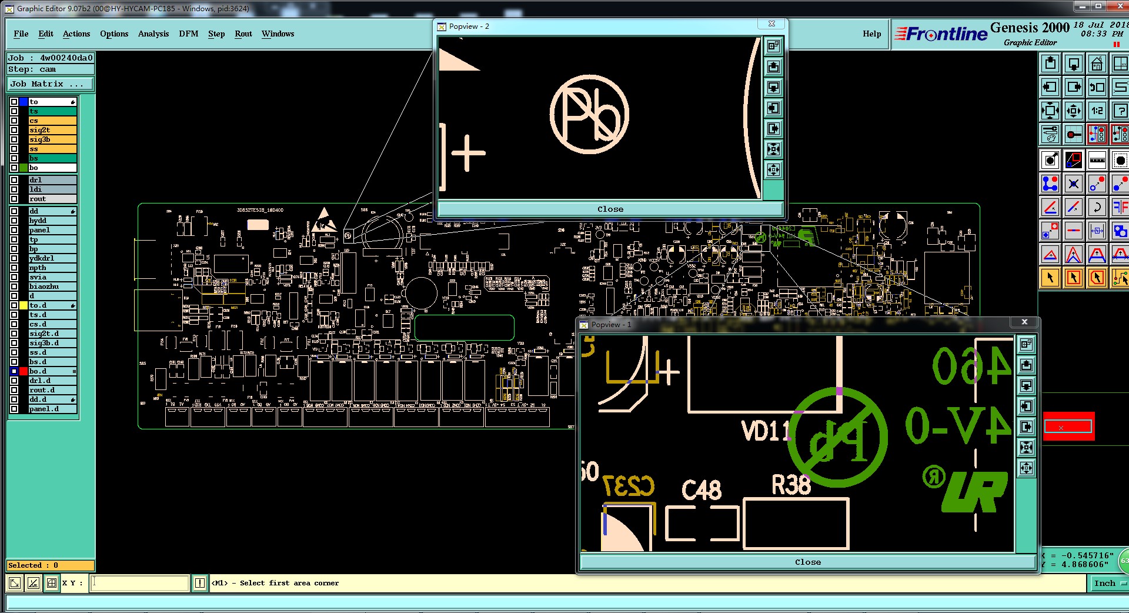Click the diagonal arrow icon in bottom bar
Image resolution: width=1129 pixels, height=613 pixels.
[15, 583]
